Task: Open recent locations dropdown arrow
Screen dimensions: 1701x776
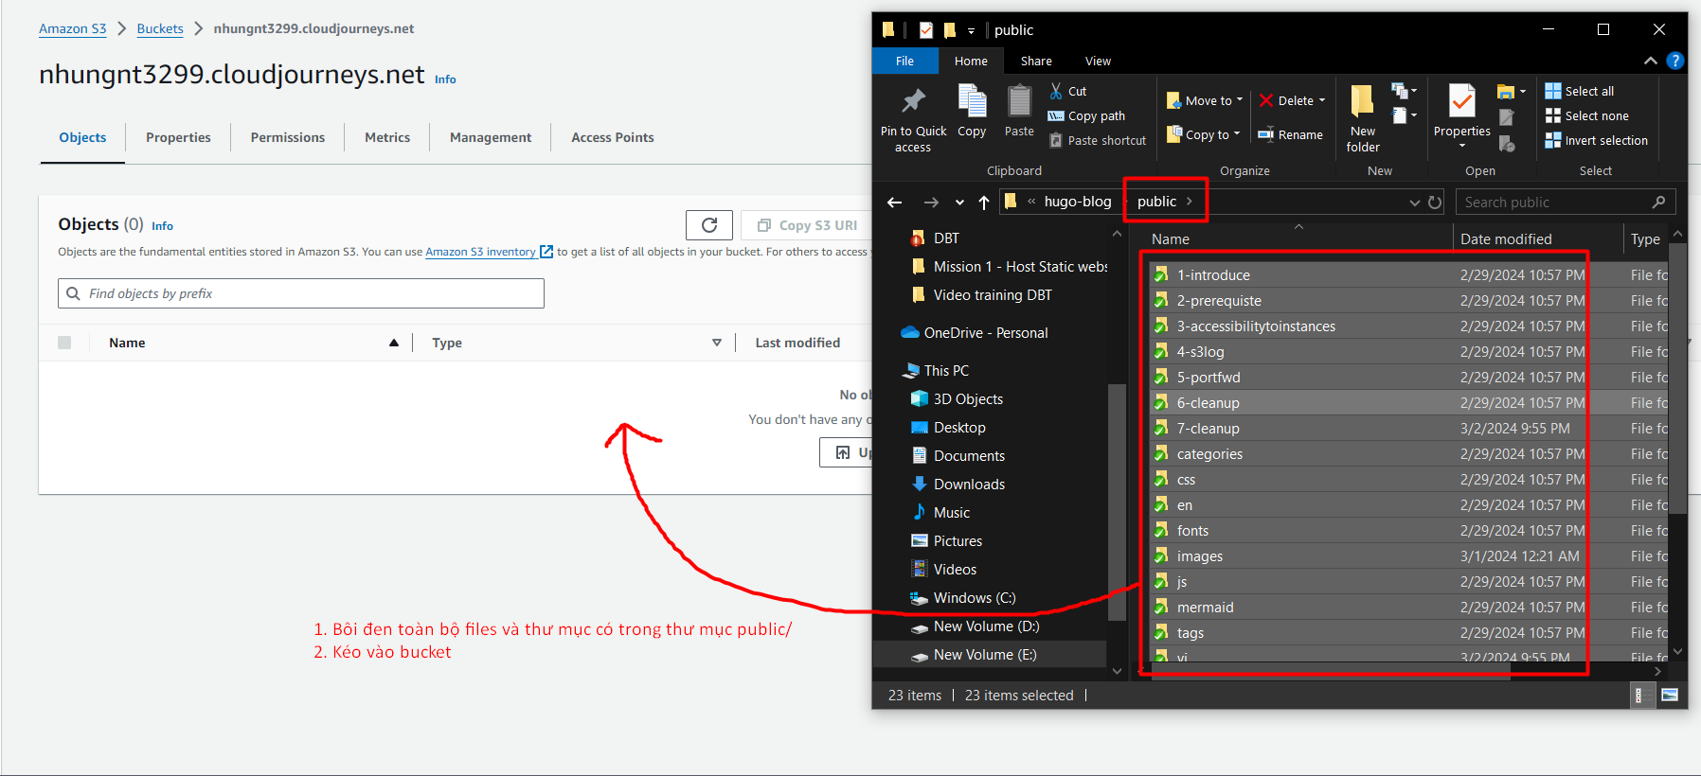Action: point(959,203)
